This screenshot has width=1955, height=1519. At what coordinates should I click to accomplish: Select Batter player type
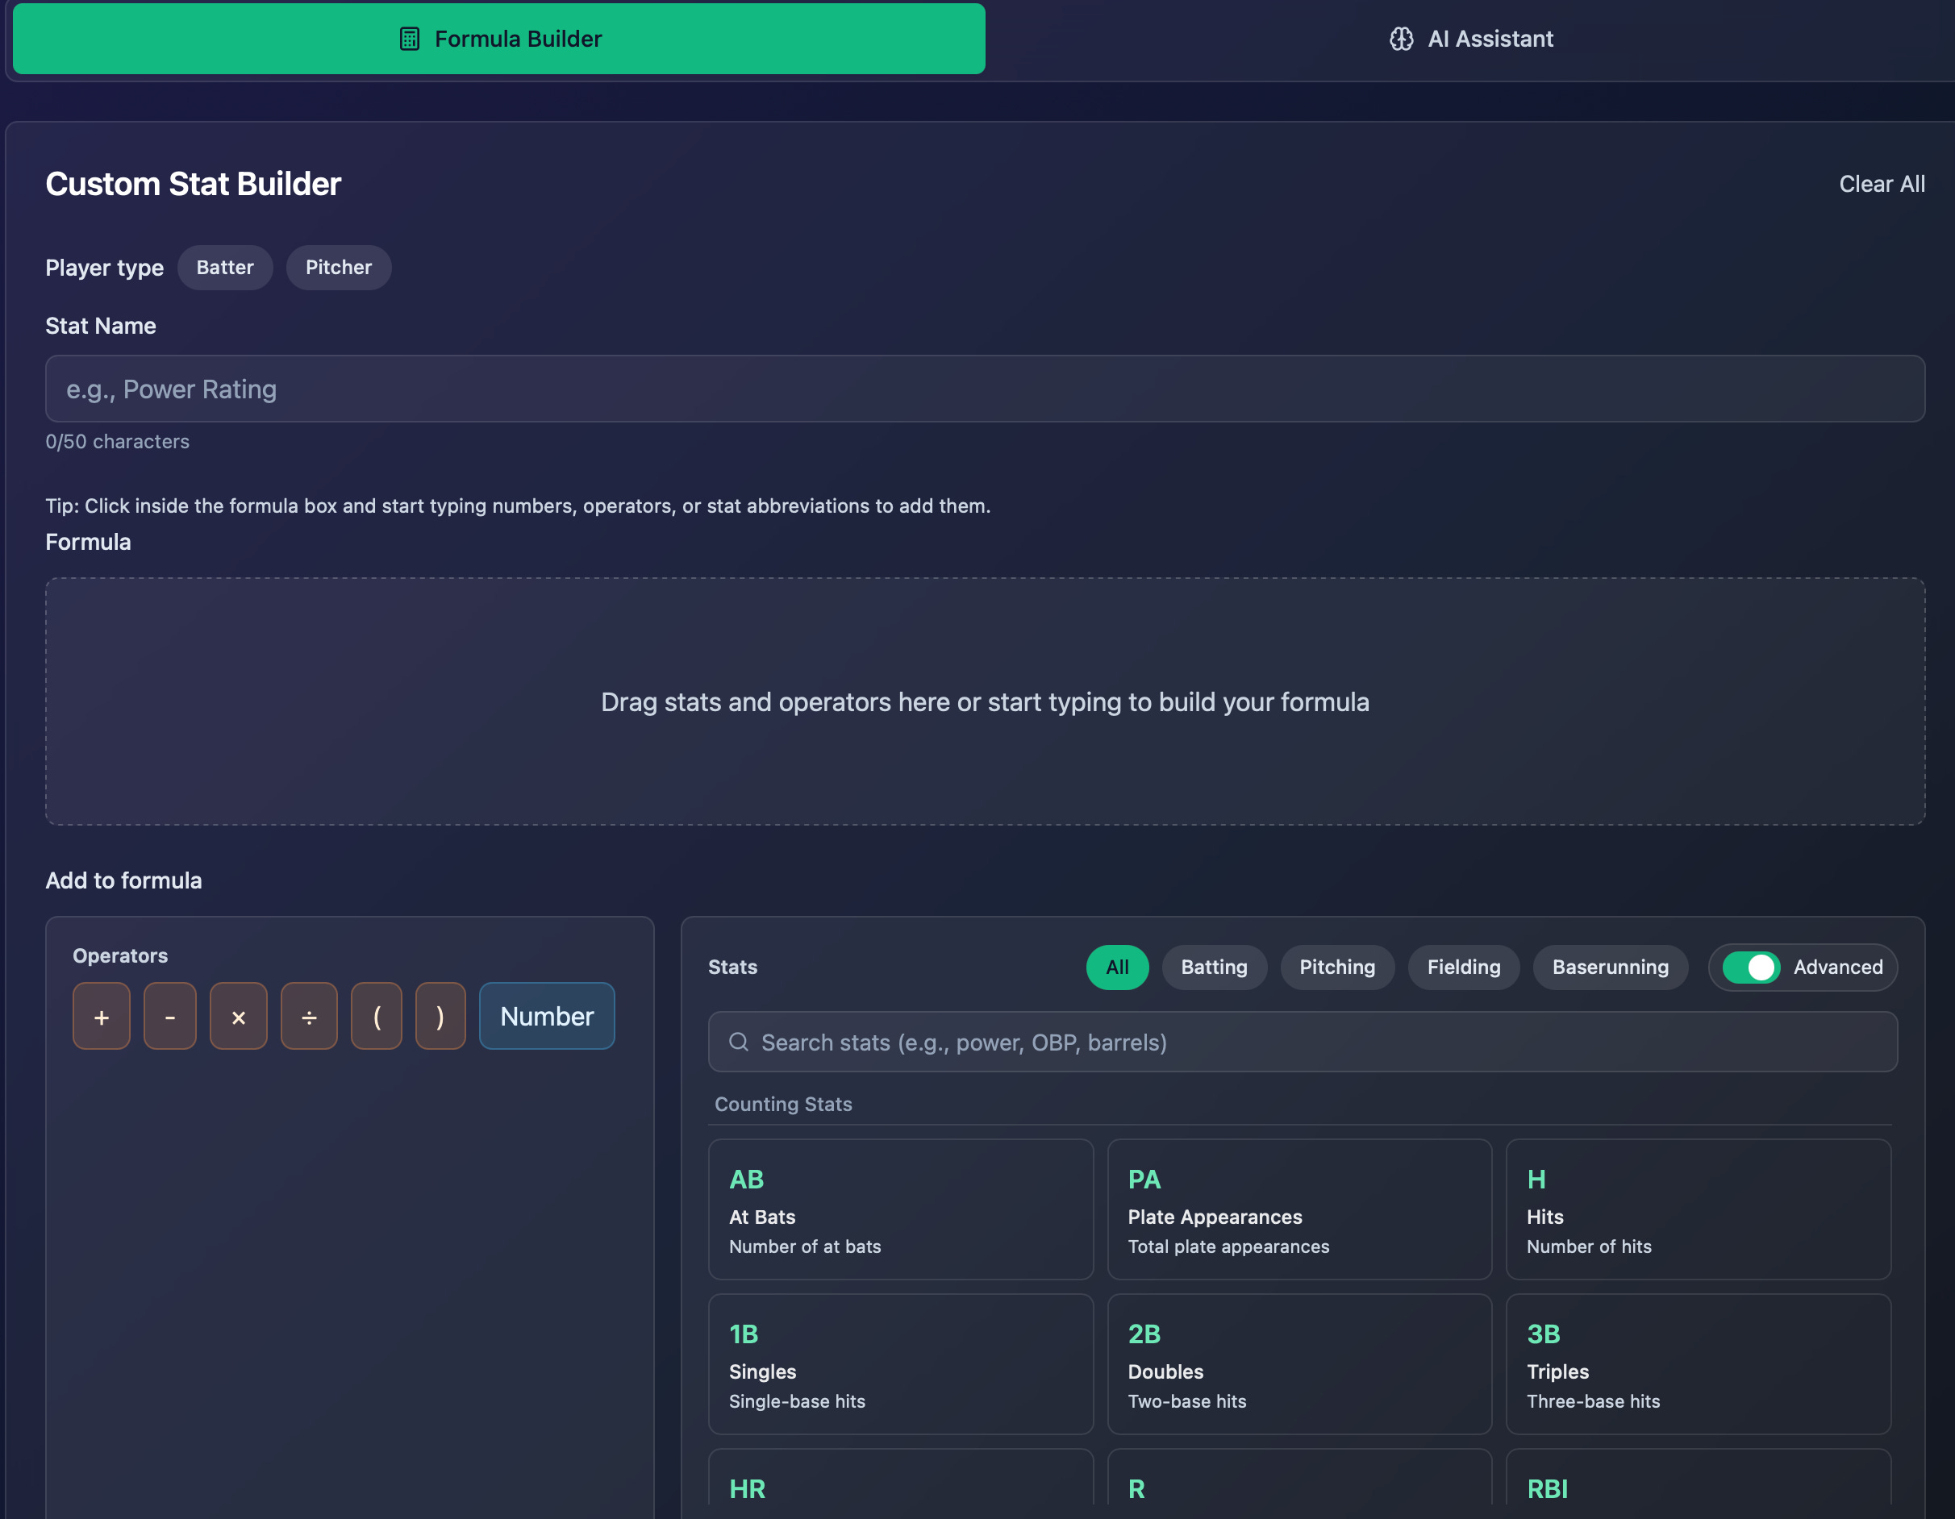pyautogui.click(x=225, y=268)
